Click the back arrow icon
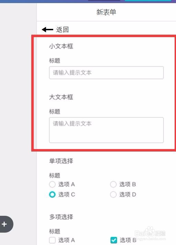Viewport: 176px width, 245px height. [47, 29]
